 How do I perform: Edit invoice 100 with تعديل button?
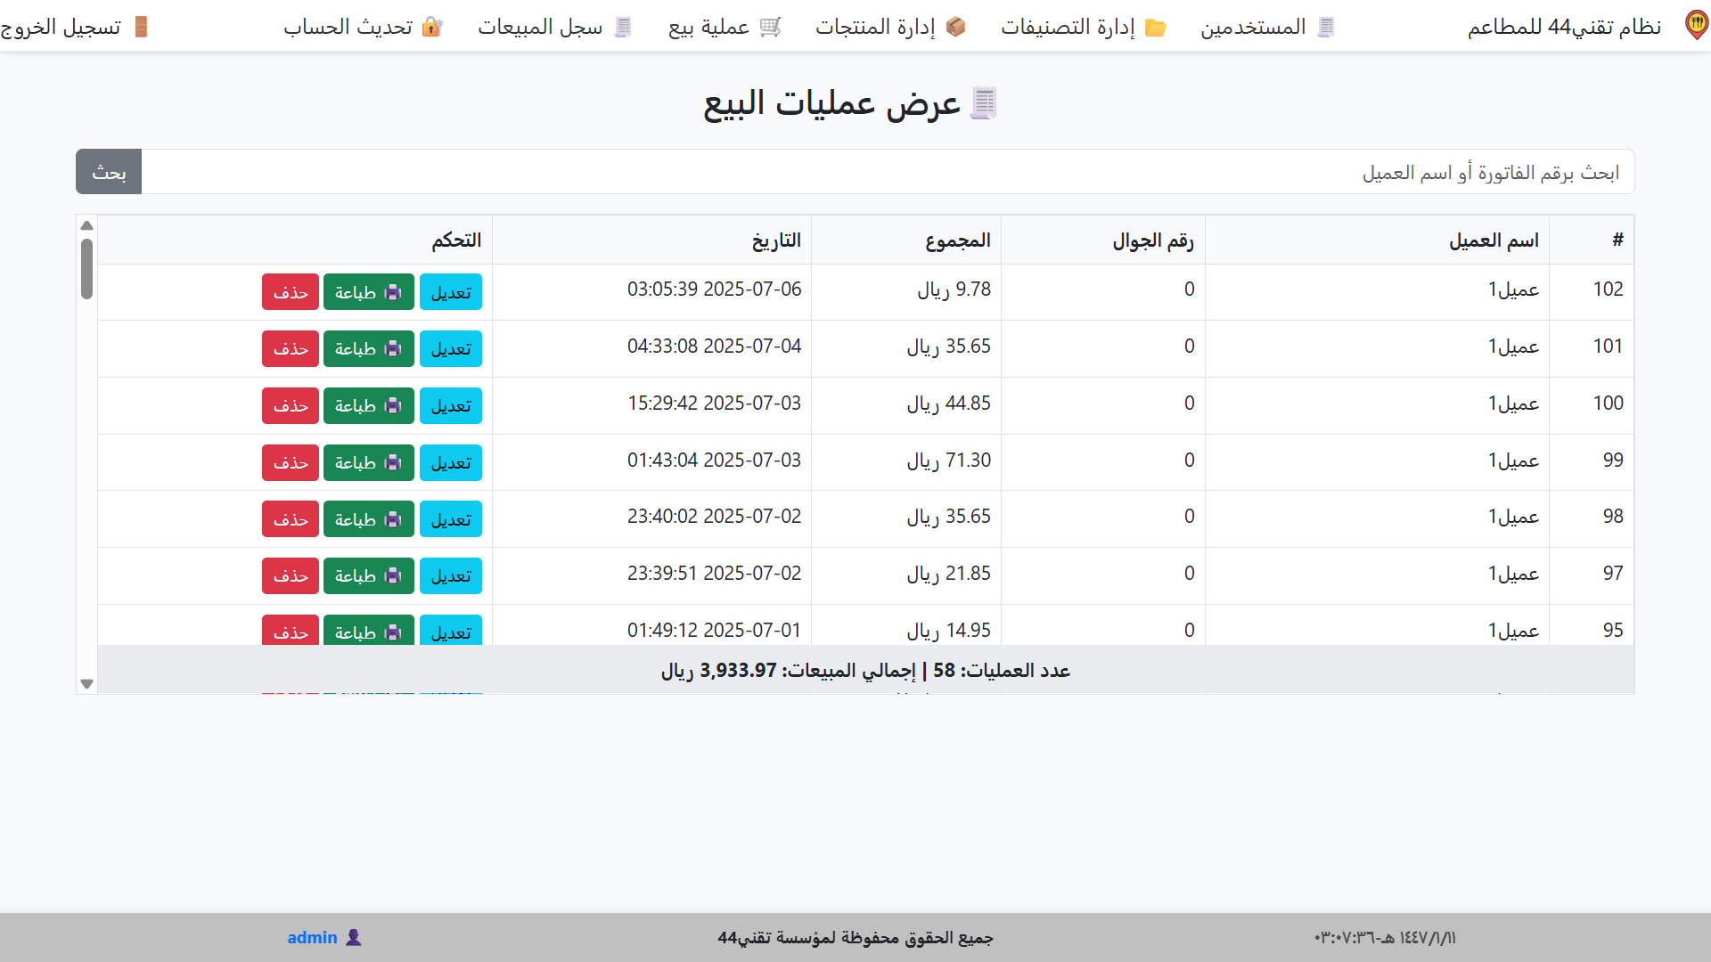tap(451, 406)
